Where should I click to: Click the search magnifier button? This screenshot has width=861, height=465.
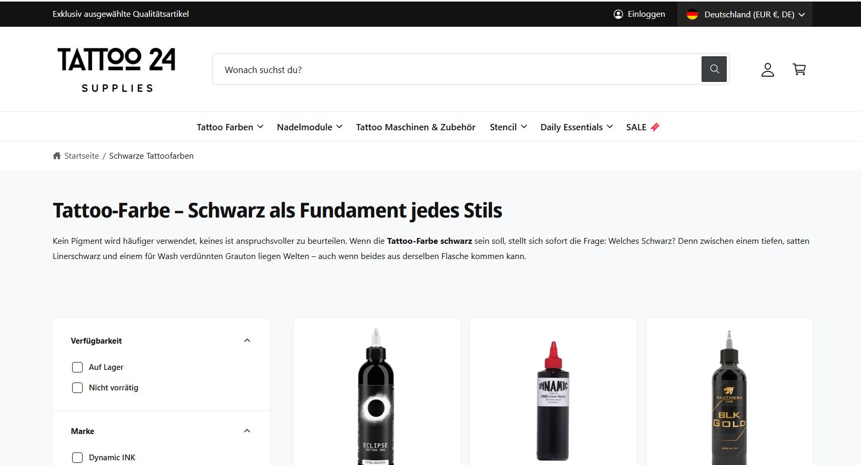(x=714, y=69)
